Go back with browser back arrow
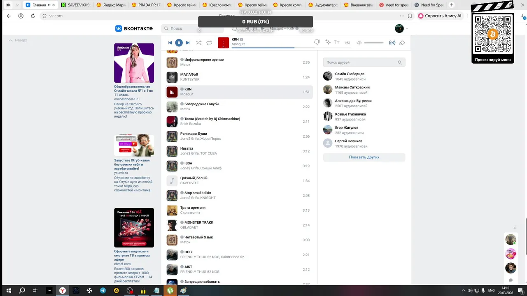The image size is (527, 296). point(9,16)
